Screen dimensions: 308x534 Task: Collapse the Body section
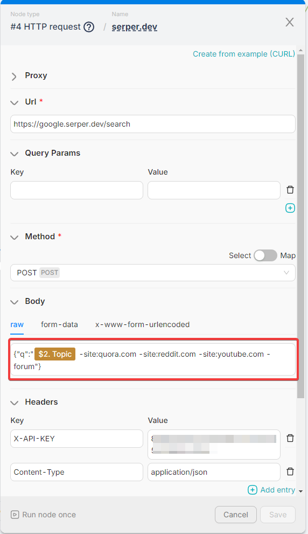15,302
